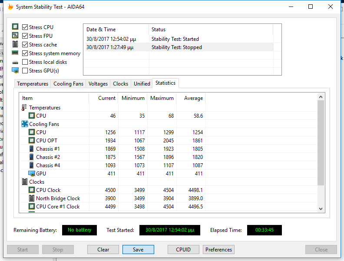Click the Minimum column header
Image resolution: width=344 pixels, height=261 pixels.
point(133,98)
